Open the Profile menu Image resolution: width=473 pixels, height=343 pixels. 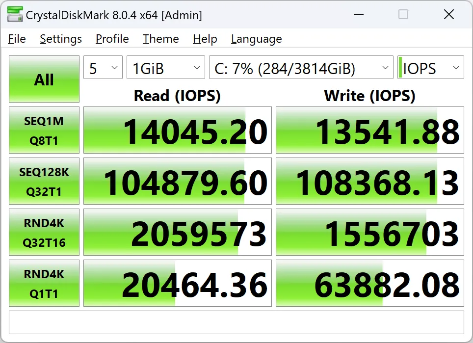[112, 39]
